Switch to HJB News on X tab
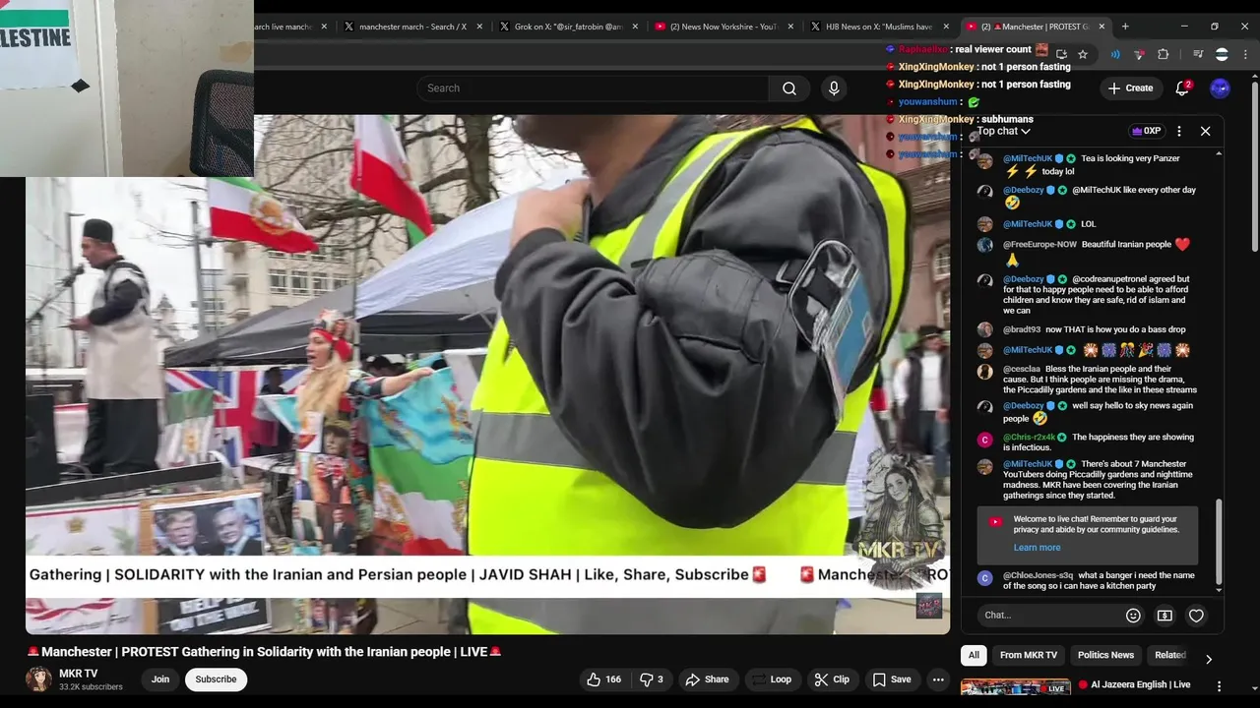Image resolution: width=1260 pixels, height=708 pixels. click(878, 27)
